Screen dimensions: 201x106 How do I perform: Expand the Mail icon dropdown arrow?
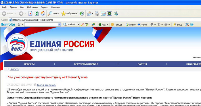coord(93,14)
